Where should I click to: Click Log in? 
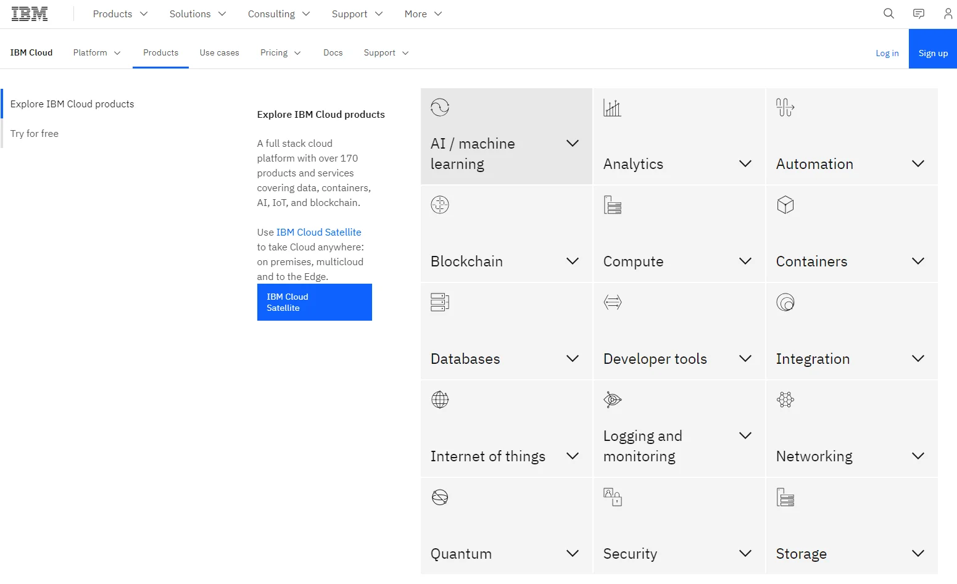887,53
